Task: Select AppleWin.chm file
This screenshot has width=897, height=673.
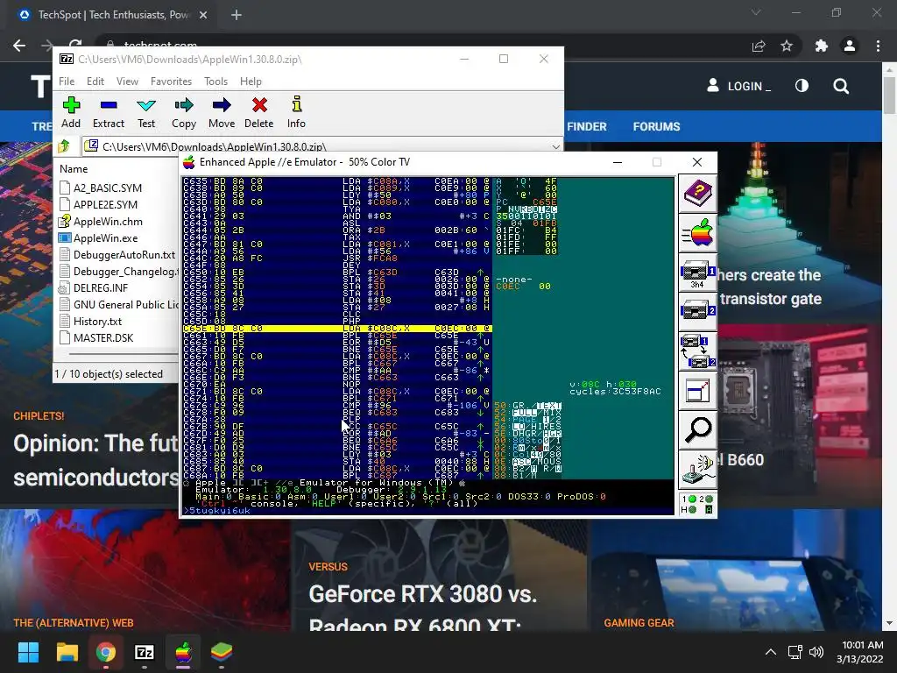Action: pos(108,222)
